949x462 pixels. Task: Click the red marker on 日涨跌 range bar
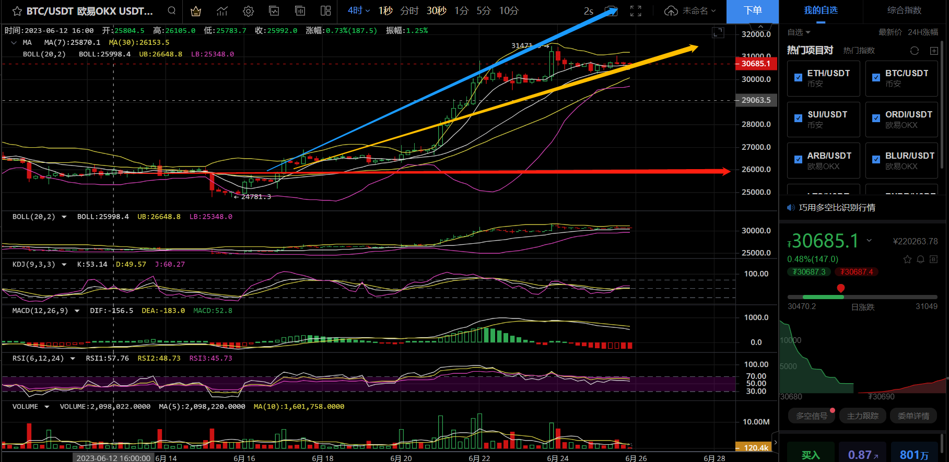pyautogui.click(x=840, y=288)
